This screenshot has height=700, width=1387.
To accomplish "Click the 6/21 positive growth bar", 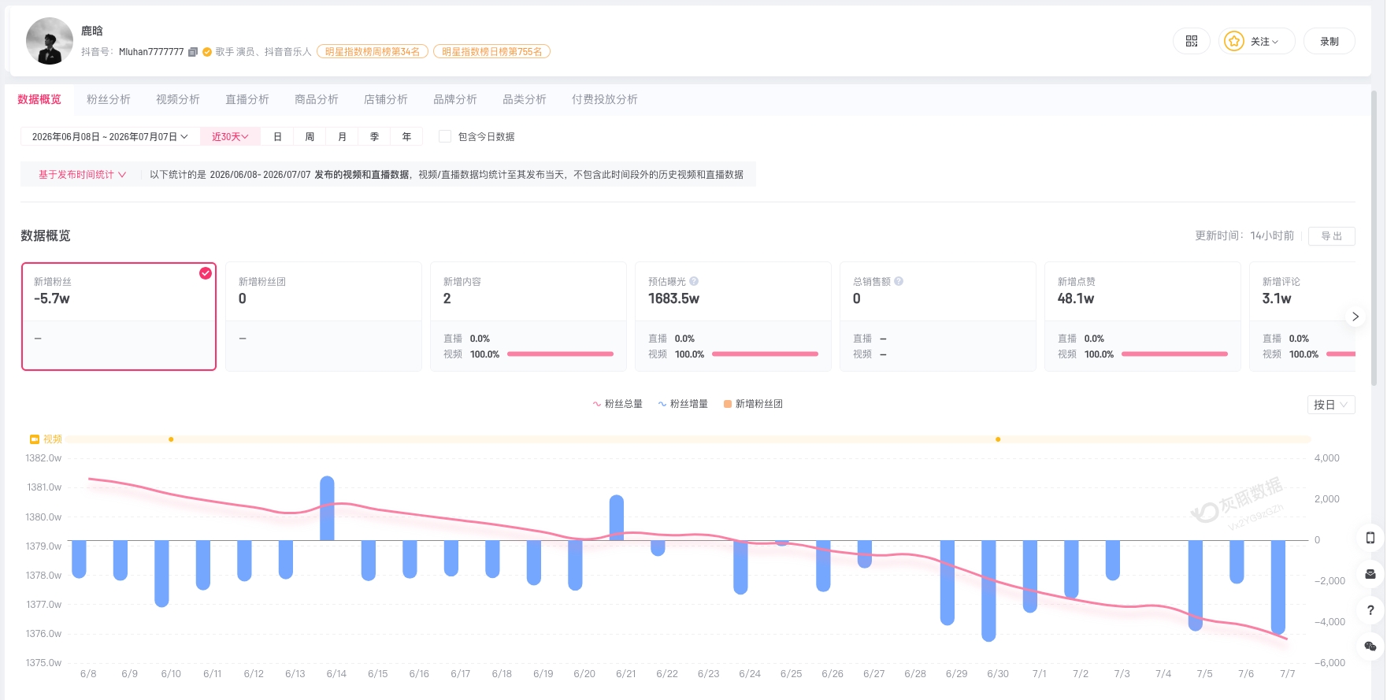I will coord(617,518).
